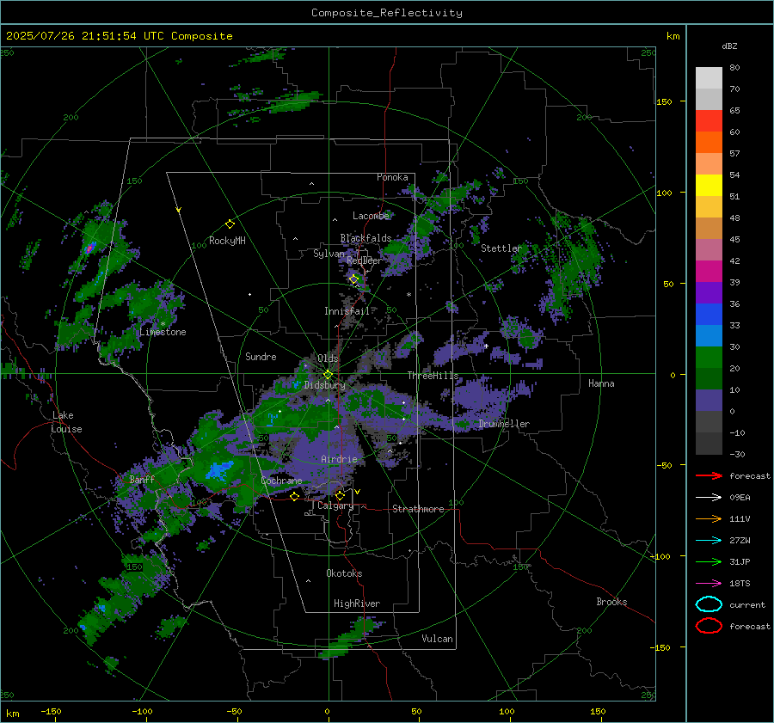Click the green 31JP arrow legend icon
774x723 pixels.
tap(709, 561)
